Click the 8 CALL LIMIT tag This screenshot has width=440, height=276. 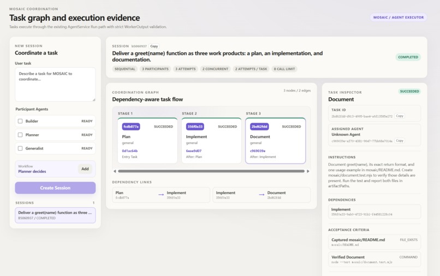pyautogui.click(x=284, y=69)
